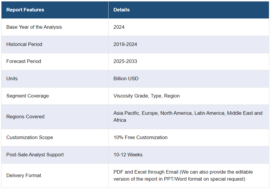Select the Customization Scope label cell
This screenshot has width=271, height=190.
coord(30,138)
